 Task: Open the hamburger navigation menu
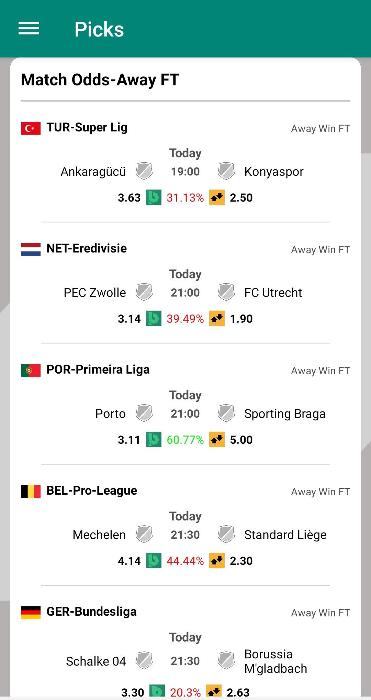coord(29,29)
